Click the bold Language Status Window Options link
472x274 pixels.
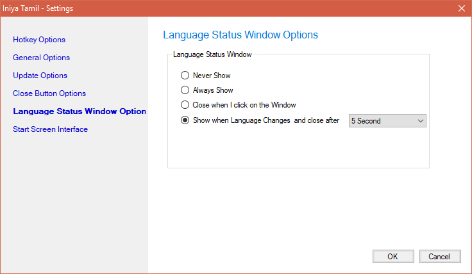coord(80,111)
